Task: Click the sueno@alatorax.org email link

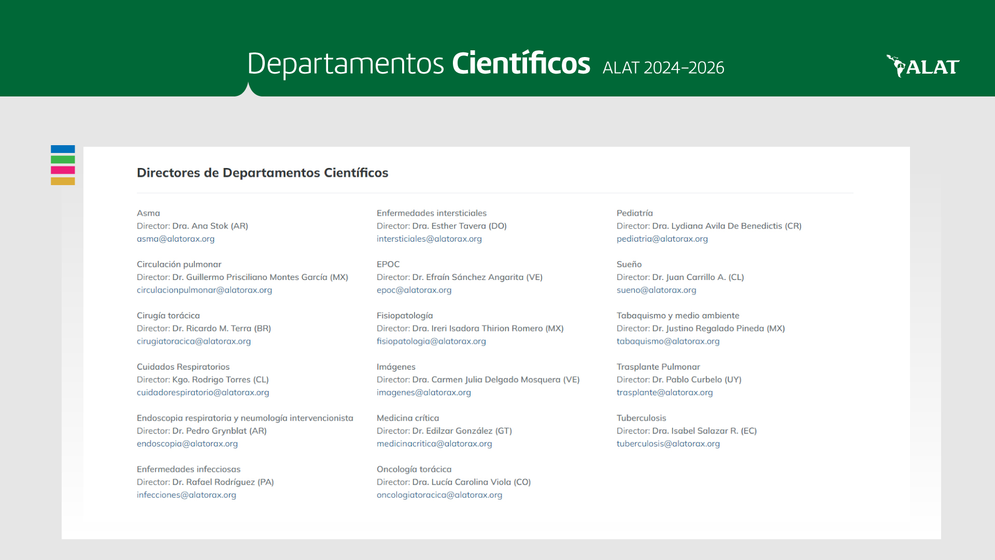Action: click(656, 290)
